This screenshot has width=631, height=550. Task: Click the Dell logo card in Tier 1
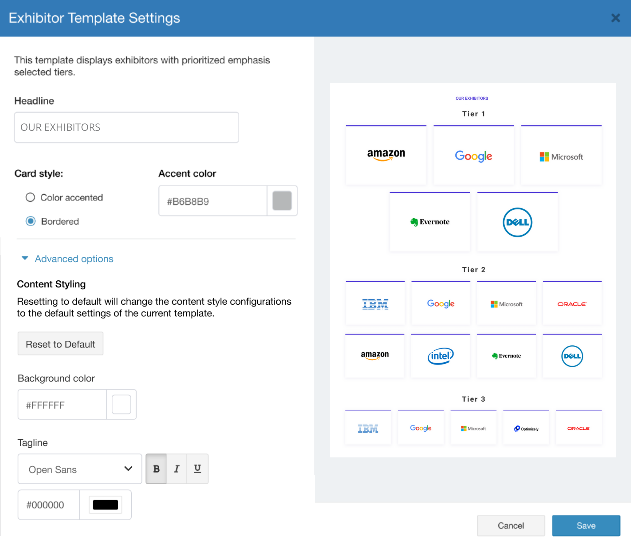517,222
